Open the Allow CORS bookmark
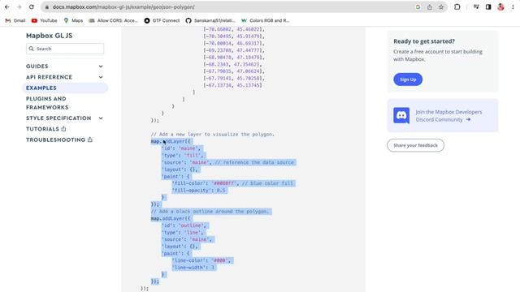 pyautogui.click(x=113, y=20)
